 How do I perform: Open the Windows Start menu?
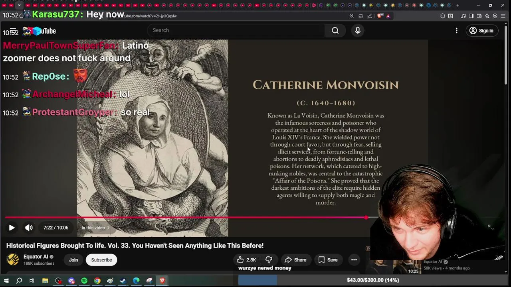coord(6,281)
